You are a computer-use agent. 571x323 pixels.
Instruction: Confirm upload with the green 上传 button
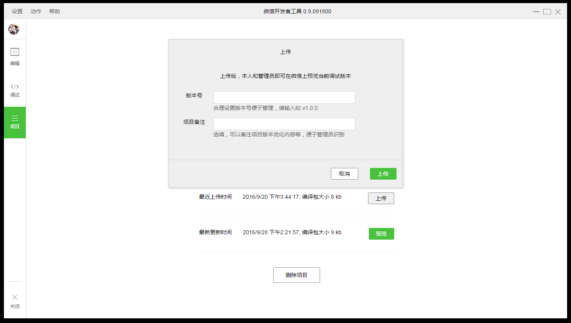pos(383,173)
